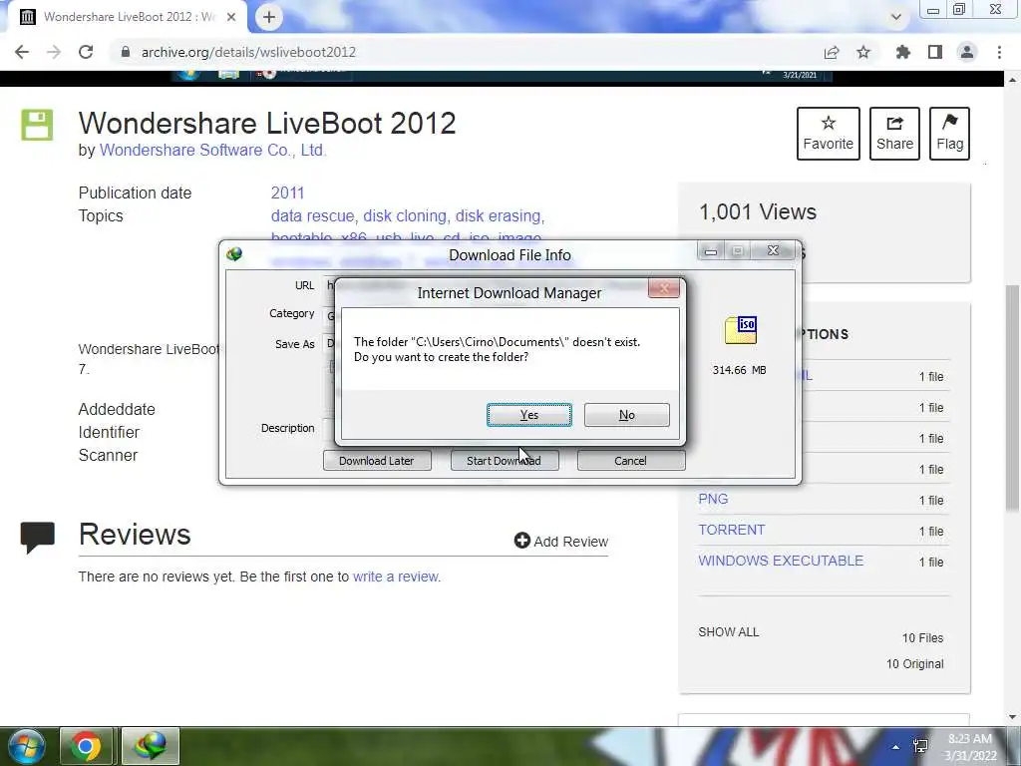Open Wondershare Software Co., Ltd. link
The height and width of the screenshot is (766, 1021).
(x=212, y=150)
